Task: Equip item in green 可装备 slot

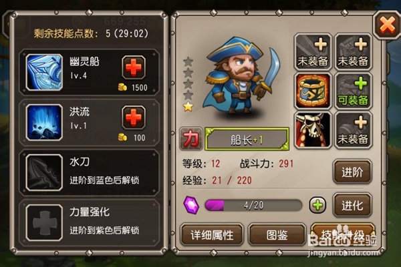Action: click(x=353, y=91)
